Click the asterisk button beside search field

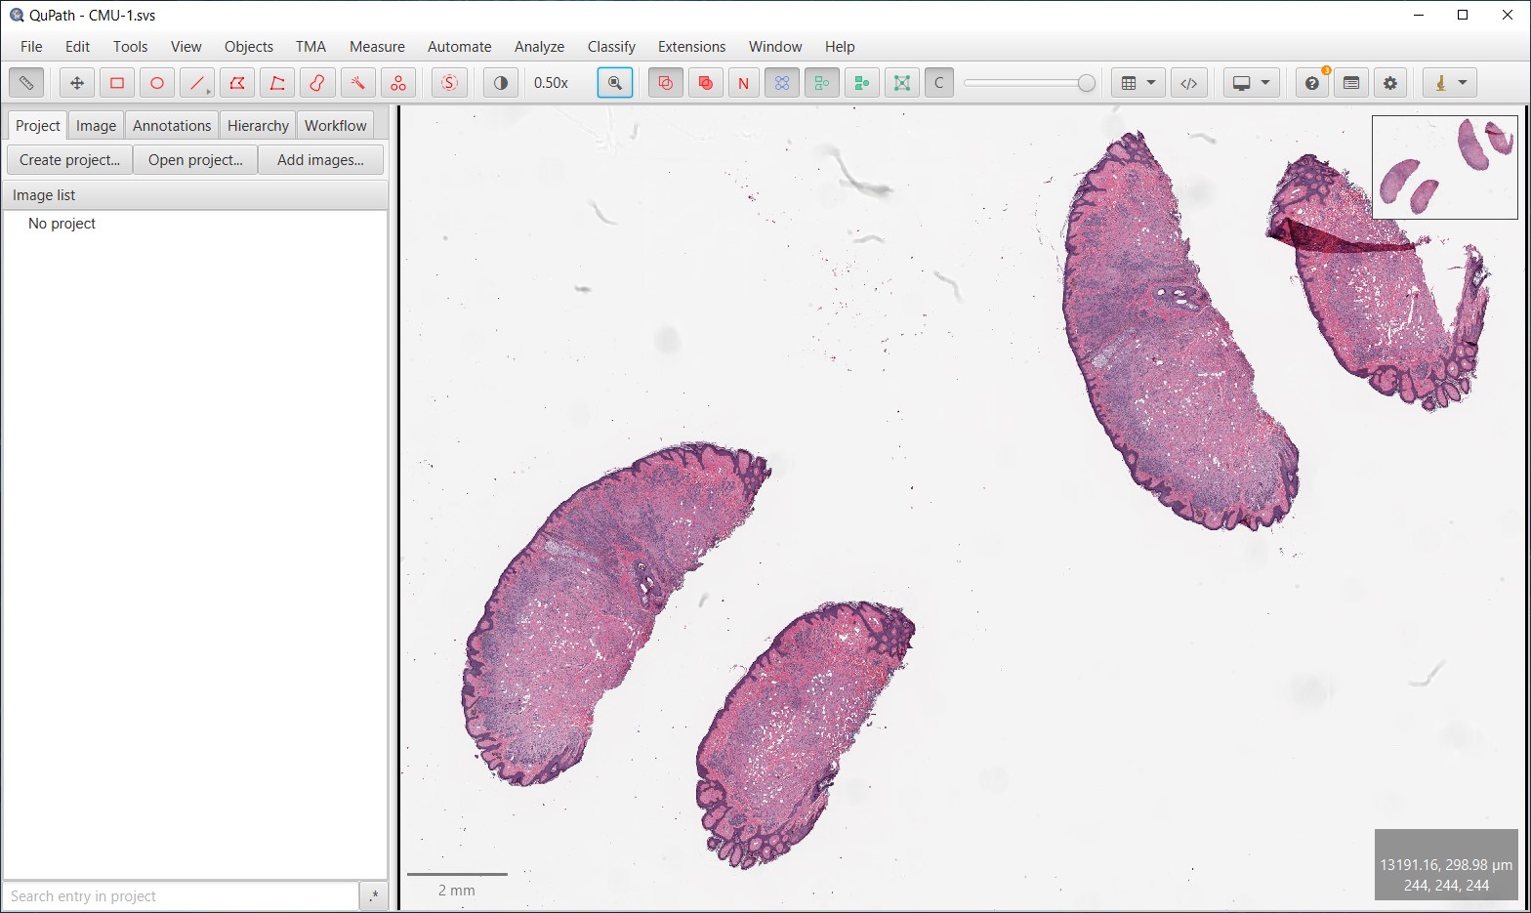374,896
